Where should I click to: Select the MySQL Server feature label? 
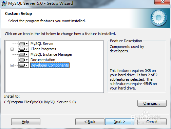tap(42, 44)
